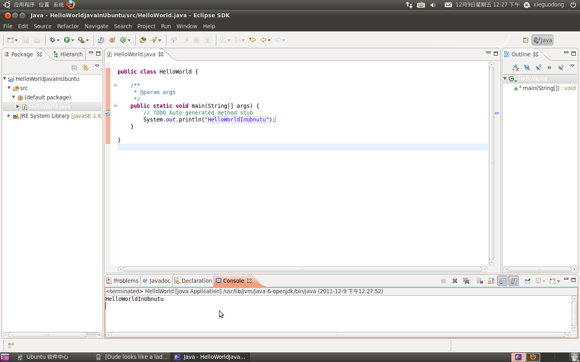Click the Dude looks like a lad taskbar button
This screenshot has height=362, width=580.
click(132, 357)
